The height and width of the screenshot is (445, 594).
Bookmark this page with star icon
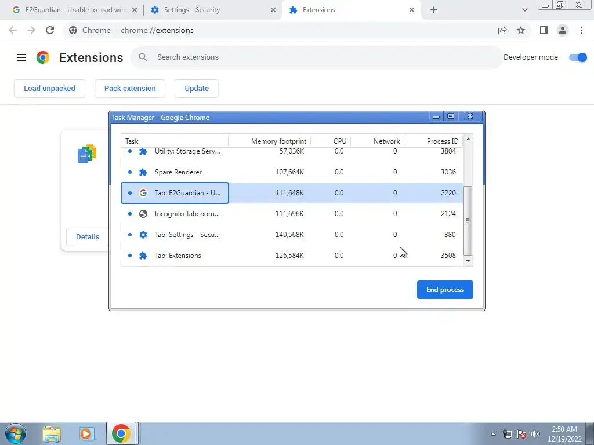(x=521, y=30)
